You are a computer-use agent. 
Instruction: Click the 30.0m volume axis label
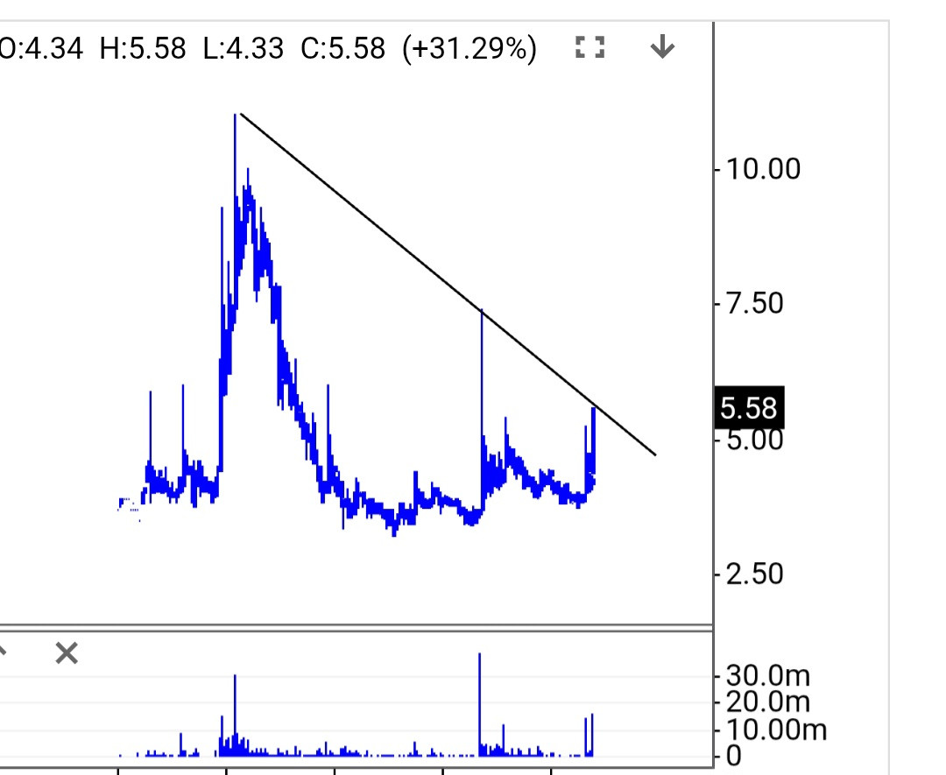pos(768,675)
